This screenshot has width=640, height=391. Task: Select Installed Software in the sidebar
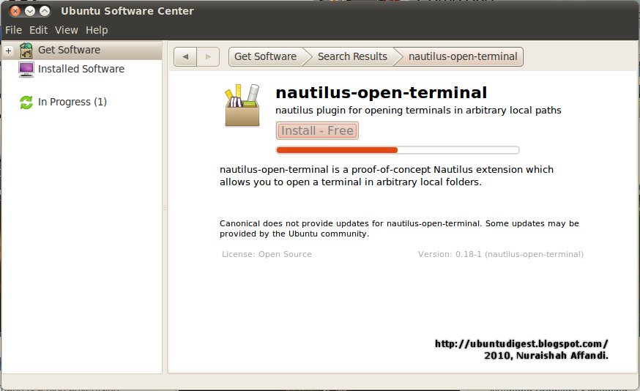click(x=81, y=69)
